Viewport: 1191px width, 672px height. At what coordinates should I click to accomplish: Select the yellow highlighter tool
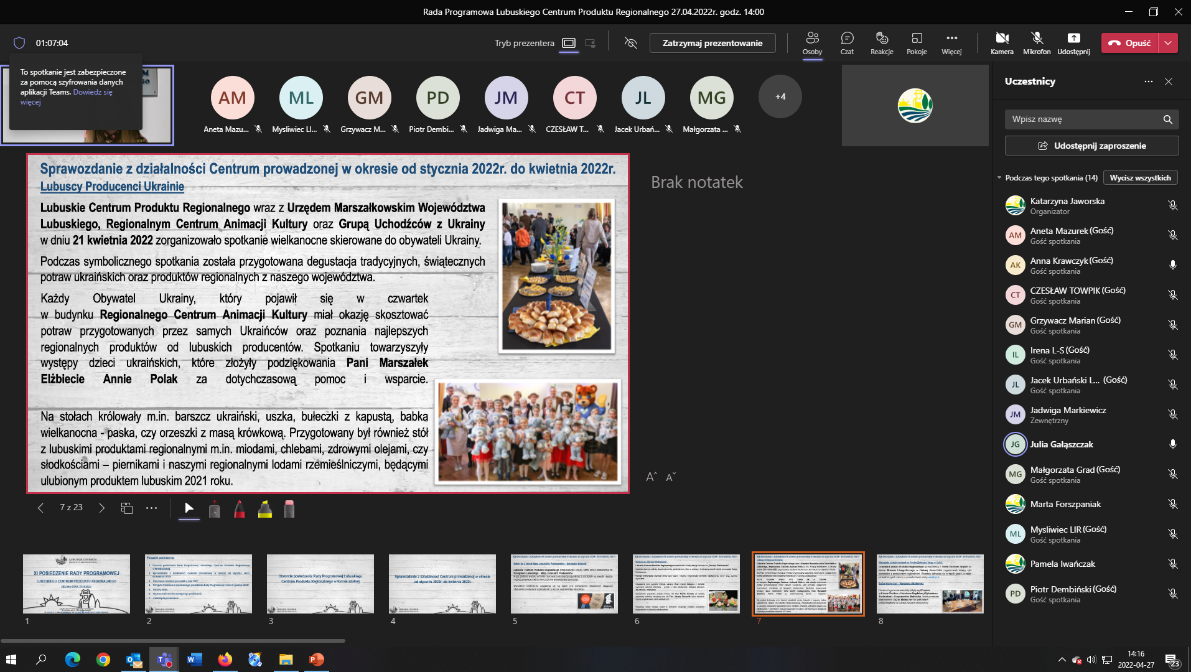(265, 509)
